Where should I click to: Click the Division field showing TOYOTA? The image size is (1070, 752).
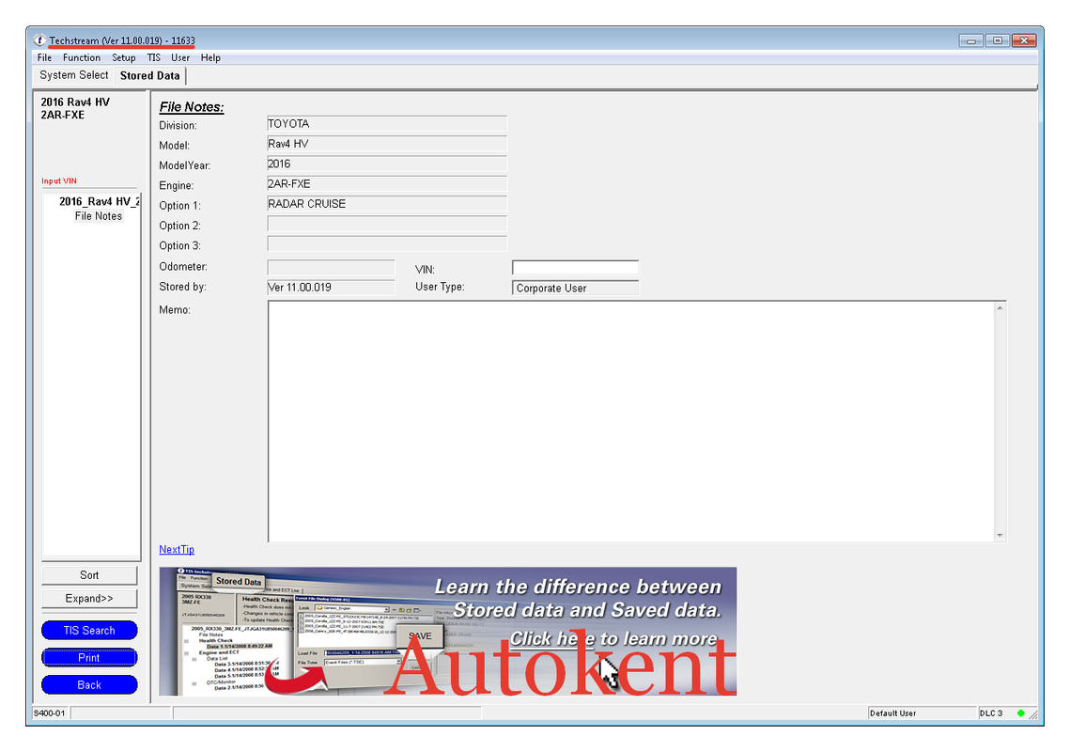click(x=387, y=124)
